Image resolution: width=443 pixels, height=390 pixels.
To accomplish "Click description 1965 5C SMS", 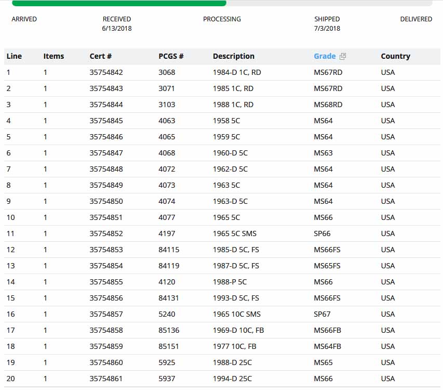I will 235,233.
